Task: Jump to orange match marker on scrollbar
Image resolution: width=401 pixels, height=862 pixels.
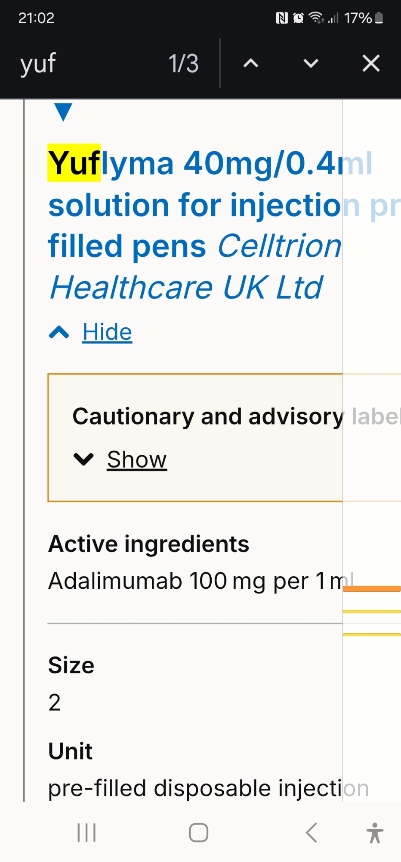Action: click(372, 589)
